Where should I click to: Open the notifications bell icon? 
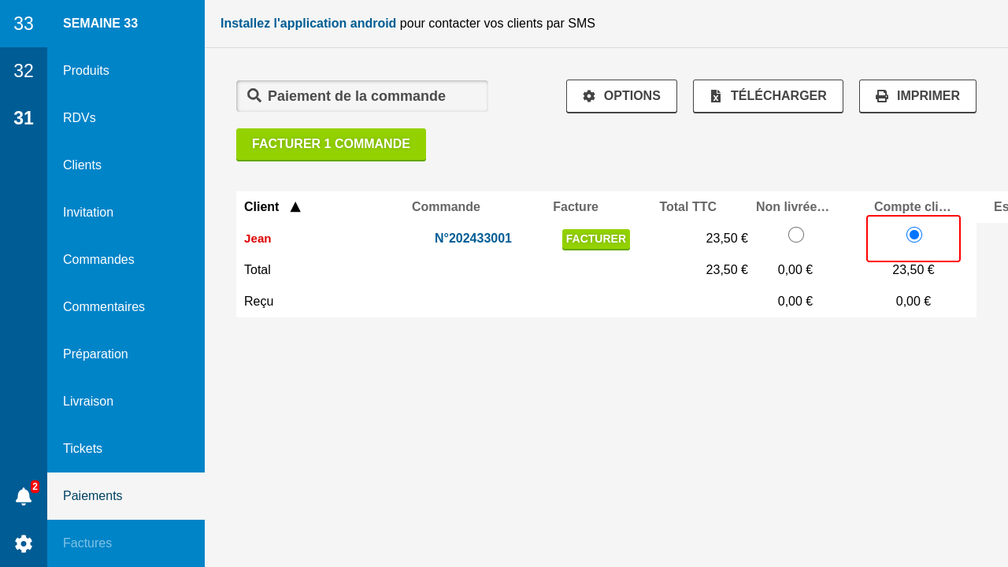24,496
